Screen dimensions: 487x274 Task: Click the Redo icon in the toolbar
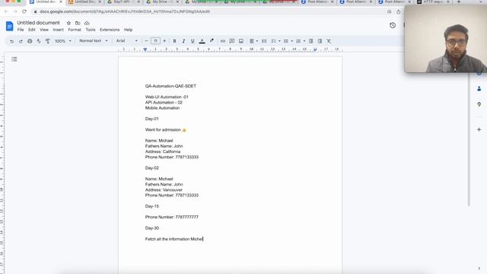(21, 41)
